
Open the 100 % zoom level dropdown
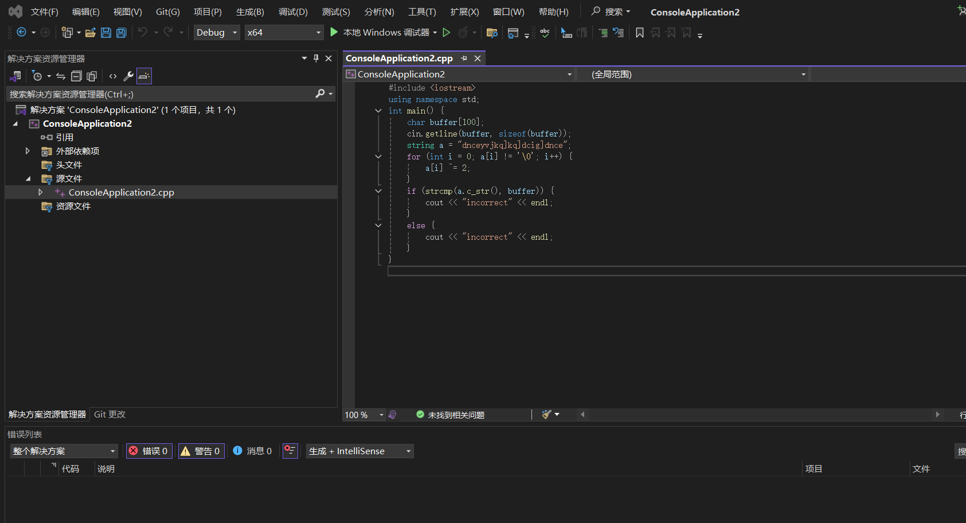coord(381,415)
